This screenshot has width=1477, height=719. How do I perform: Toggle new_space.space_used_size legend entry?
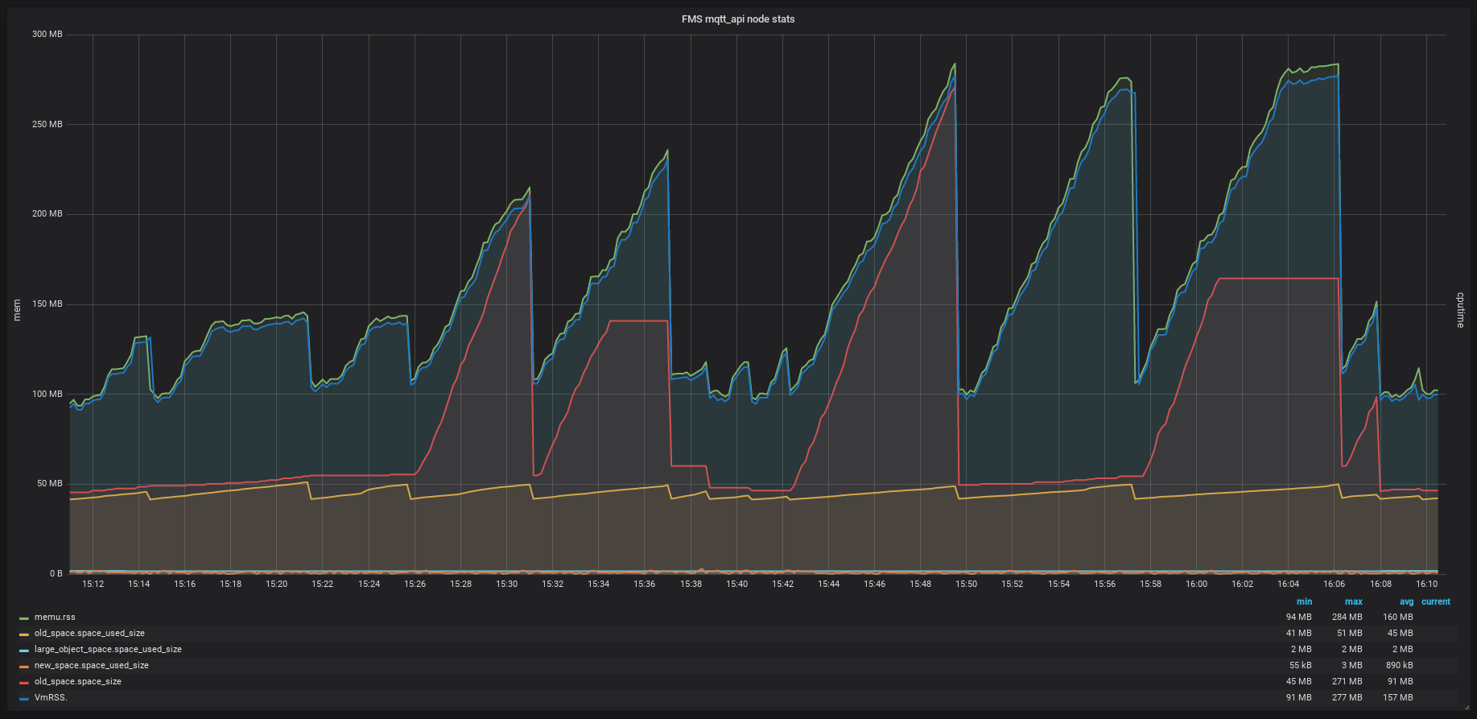[x=92, y=666]
